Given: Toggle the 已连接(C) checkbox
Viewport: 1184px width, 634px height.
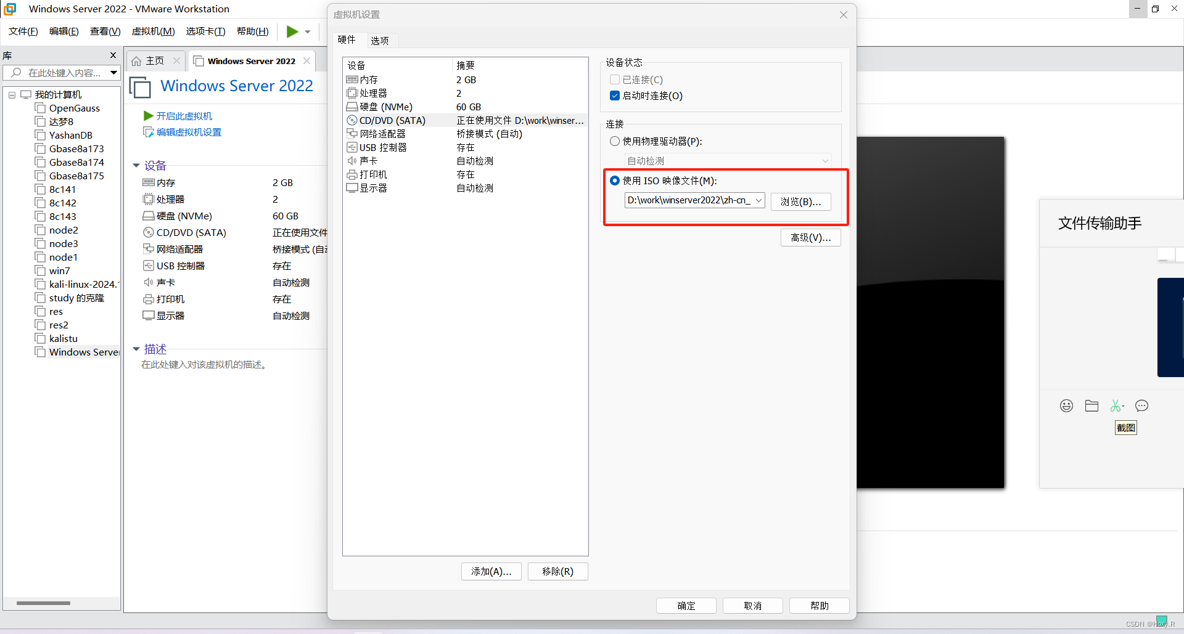Looking at the screenshot, I should coord(615,79).
